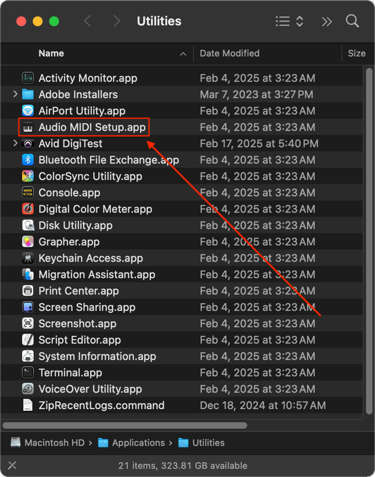
Task: Select the AirPort Utility.app name
Action: click(82, 111)
